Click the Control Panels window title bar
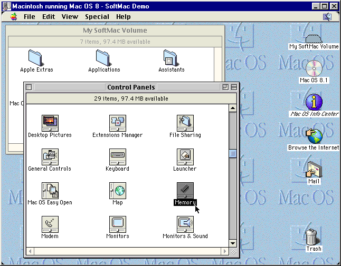341x266 pixels. (x=131, y=87)
